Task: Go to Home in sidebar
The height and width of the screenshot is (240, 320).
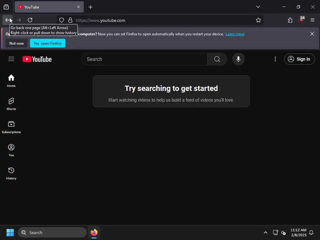Action: 11,81
